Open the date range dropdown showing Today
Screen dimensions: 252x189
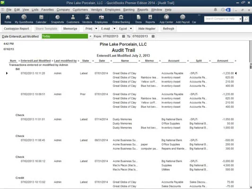pos(90,36)
